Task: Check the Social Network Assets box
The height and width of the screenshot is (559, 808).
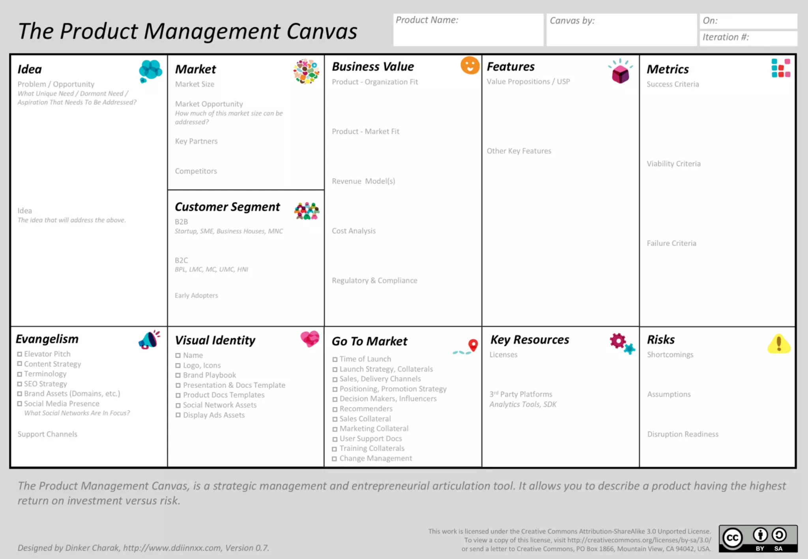Action: 178,405
